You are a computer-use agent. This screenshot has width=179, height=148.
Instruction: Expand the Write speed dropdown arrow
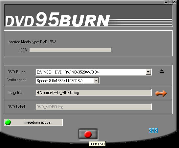[96, 80]
